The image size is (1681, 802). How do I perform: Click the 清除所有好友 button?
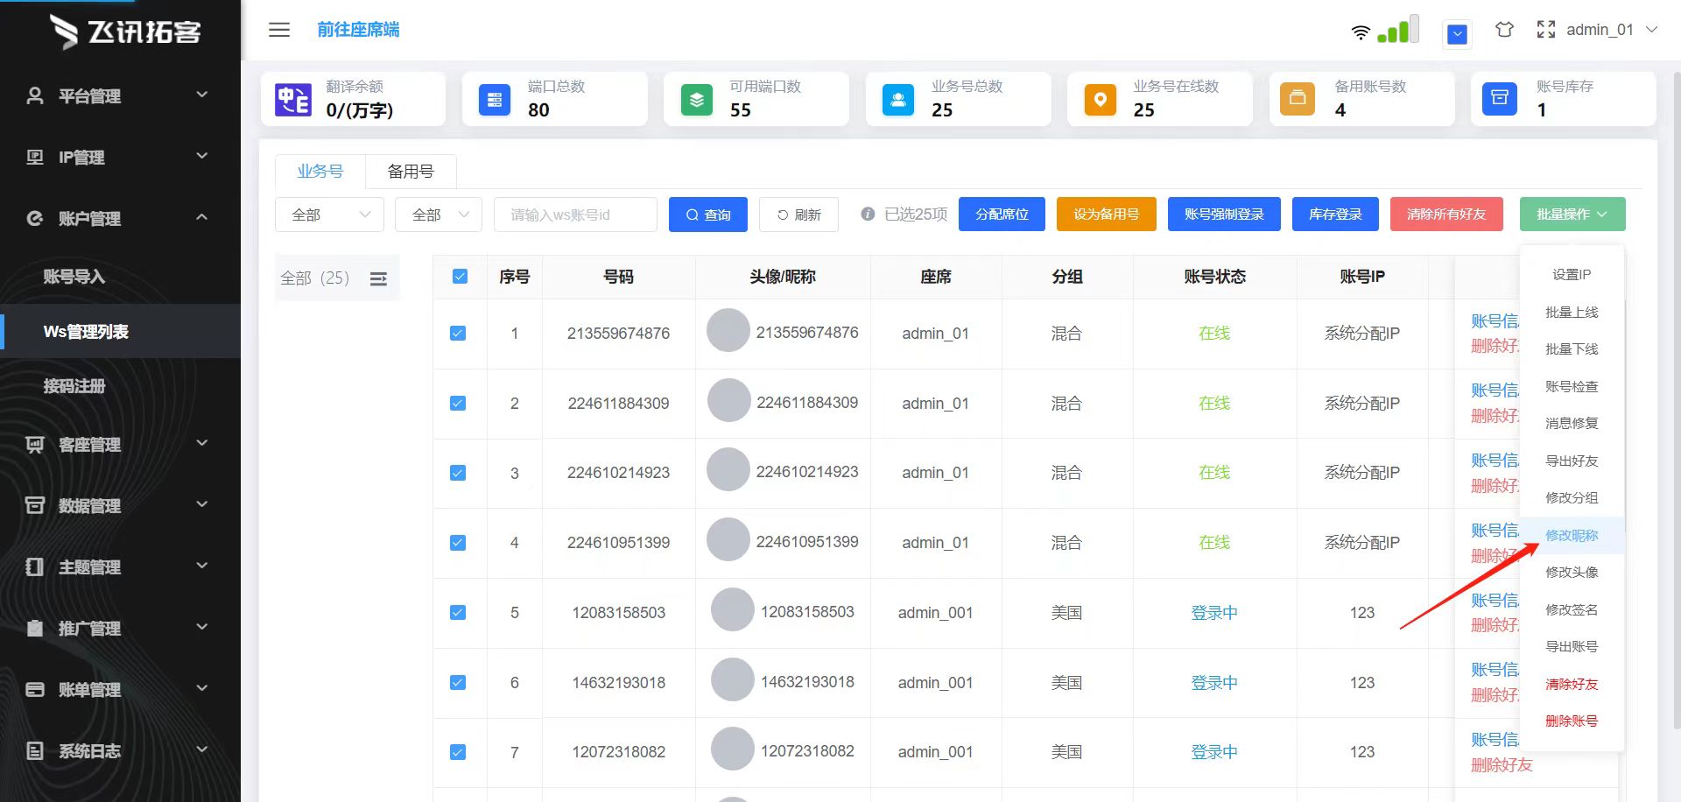[x=1446, y=215]
